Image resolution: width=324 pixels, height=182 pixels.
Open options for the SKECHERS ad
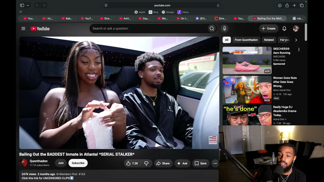(299, 50)
